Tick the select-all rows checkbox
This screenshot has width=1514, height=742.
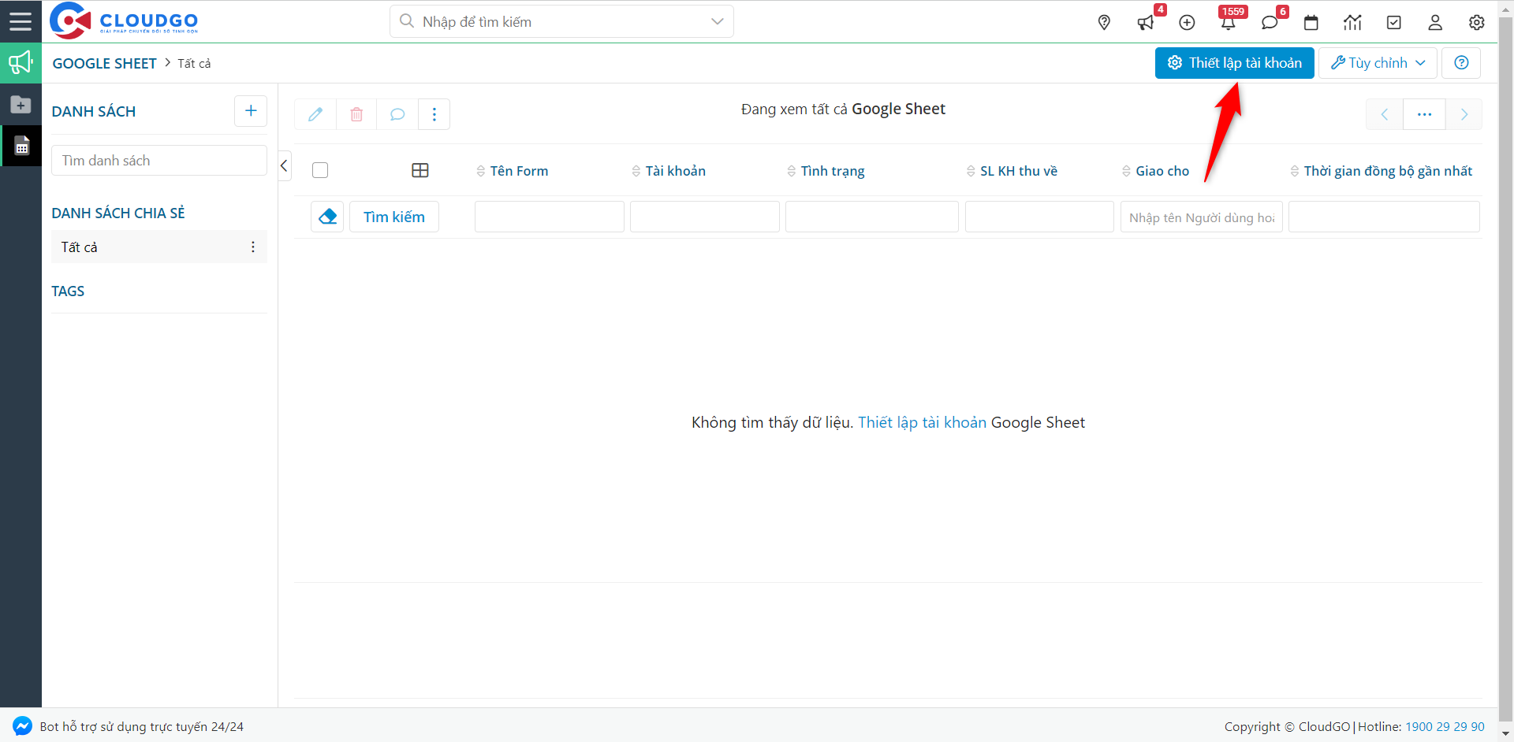click(x=320, y=170)
